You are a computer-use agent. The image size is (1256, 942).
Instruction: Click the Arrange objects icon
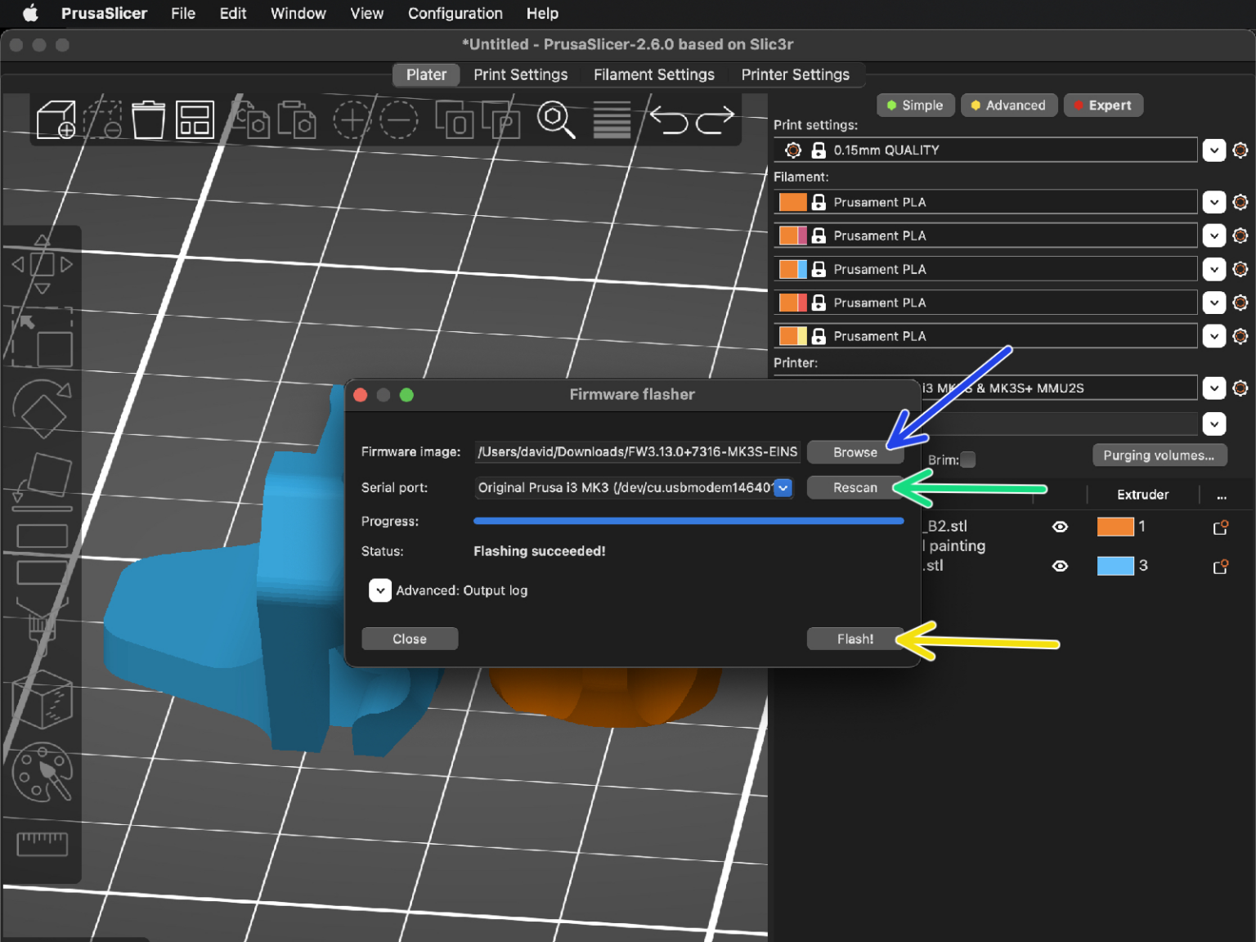coord(195,119)
